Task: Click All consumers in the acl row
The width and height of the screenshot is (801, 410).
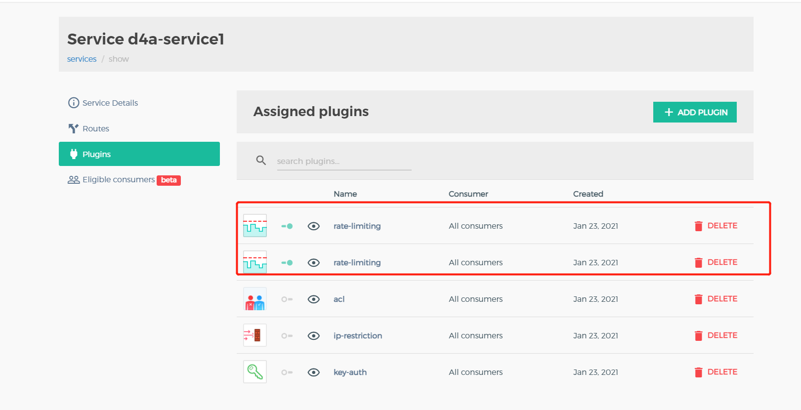Action: (x=476, y=299)
